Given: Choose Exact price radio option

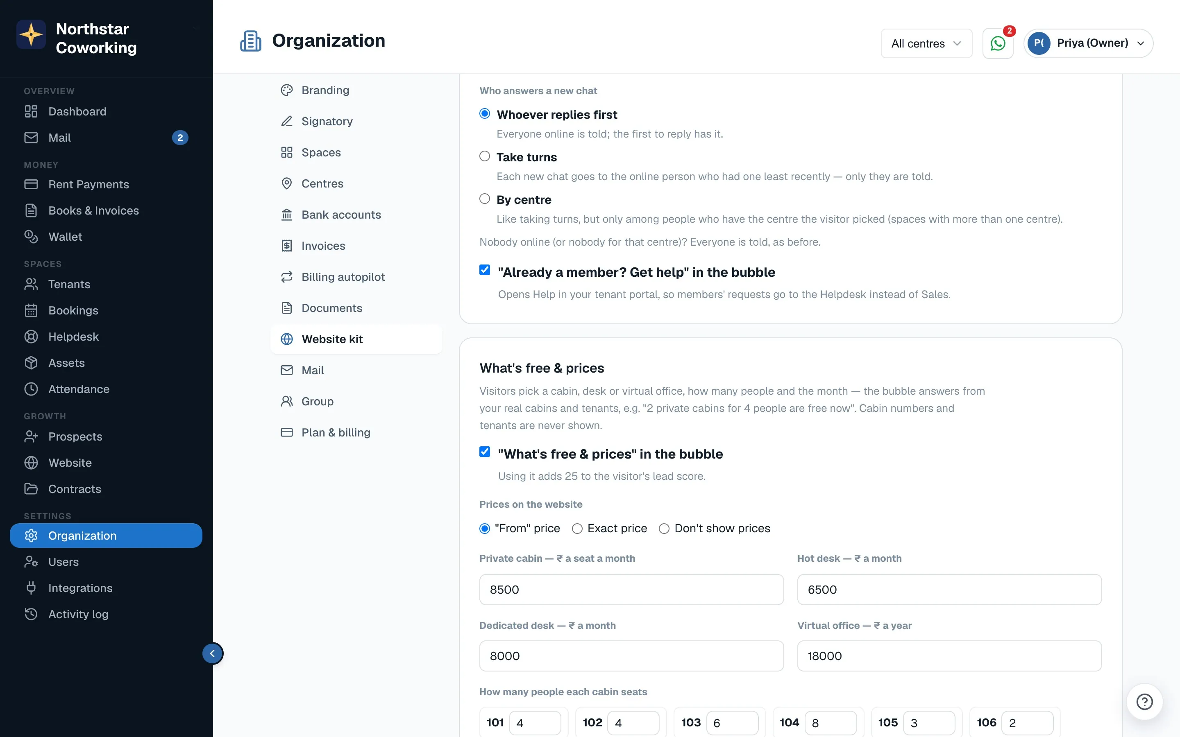Looking at the screenshot, I should pyautogui.click(x=577, y=529).
